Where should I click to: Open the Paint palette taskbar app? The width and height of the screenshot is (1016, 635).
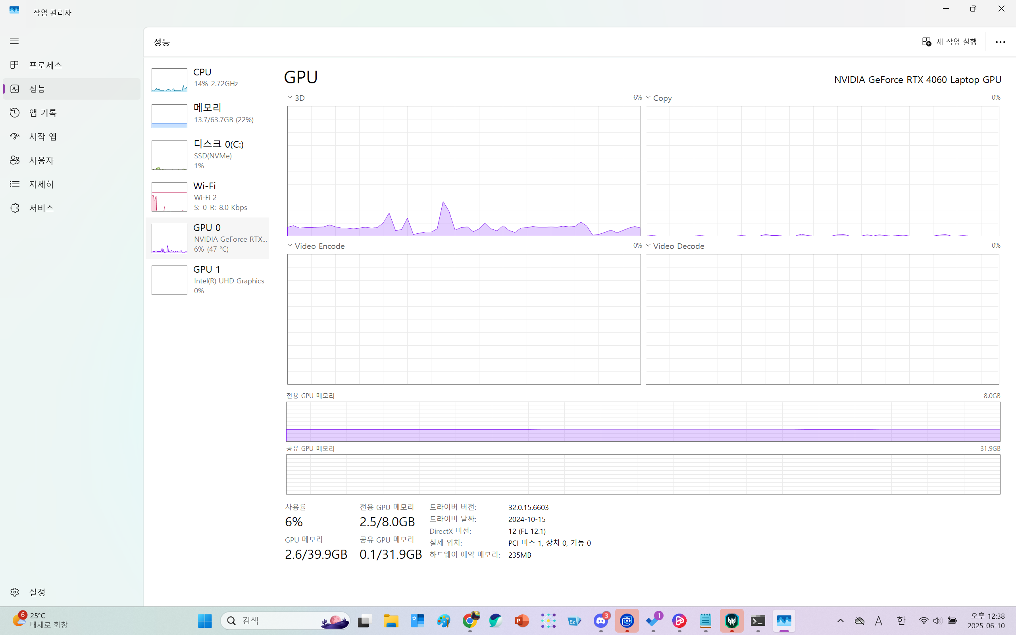click(443, 621)
